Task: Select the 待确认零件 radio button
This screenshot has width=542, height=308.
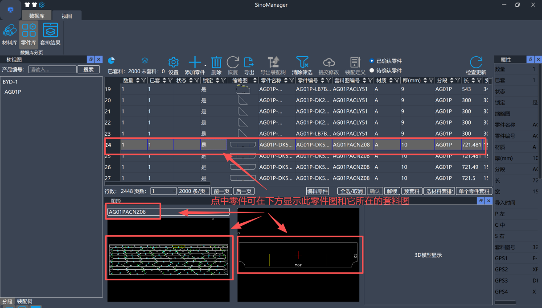Action: (x=372, y=70)
